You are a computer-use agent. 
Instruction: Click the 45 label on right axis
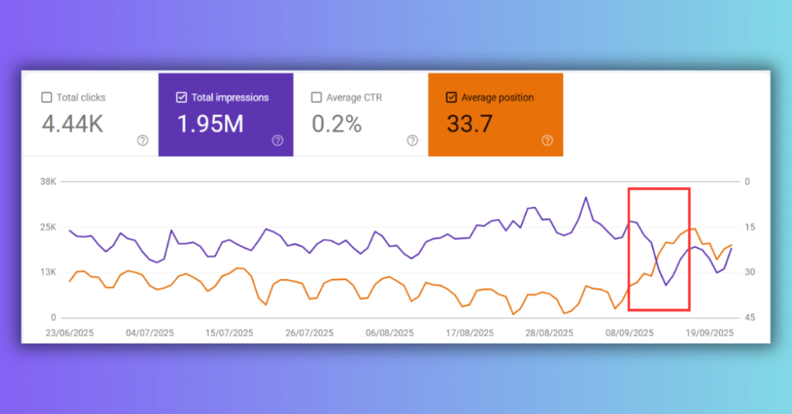pos(748,317)
